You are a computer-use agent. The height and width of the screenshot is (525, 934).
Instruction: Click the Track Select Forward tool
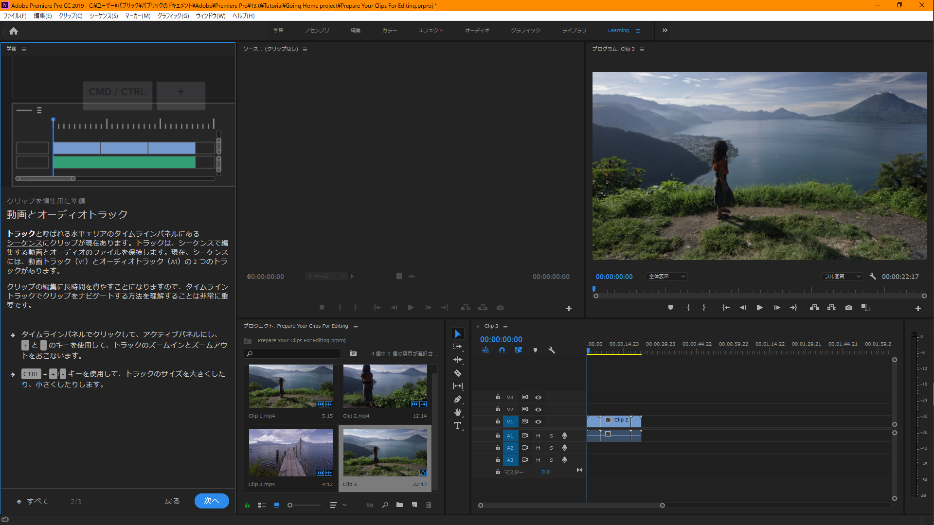[x=458, y=346]
